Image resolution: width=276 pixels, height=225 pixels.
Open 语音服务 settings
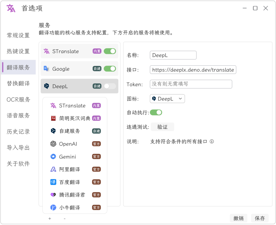click(x=18, y=116)
